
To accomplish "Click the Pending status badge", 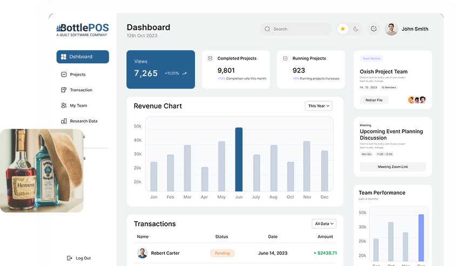I will tap(223, 253).
